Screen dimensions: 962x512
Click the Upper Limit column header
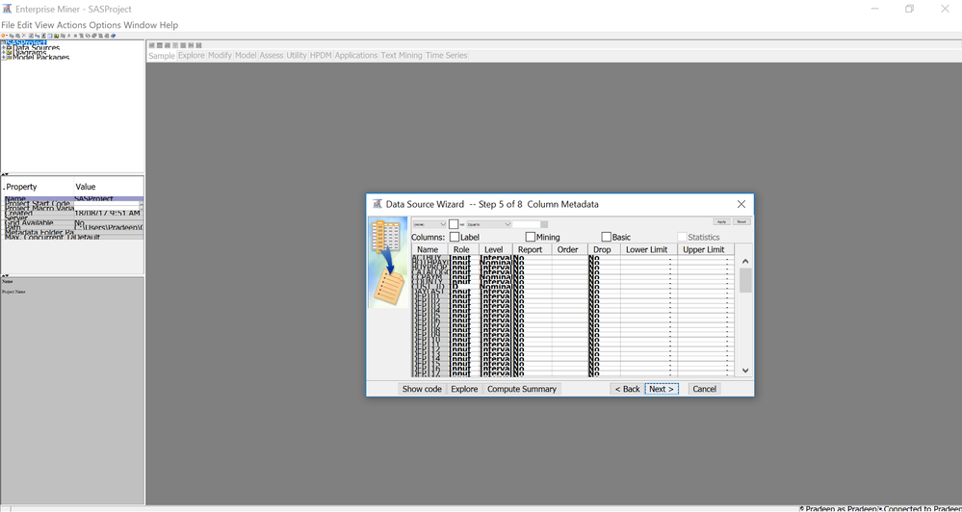(704, 249)
